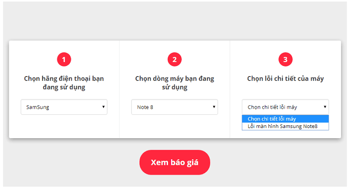Screen dimensions: 352x187
Task: Click the 'Note 8' text in model selector
Action: 145,107
